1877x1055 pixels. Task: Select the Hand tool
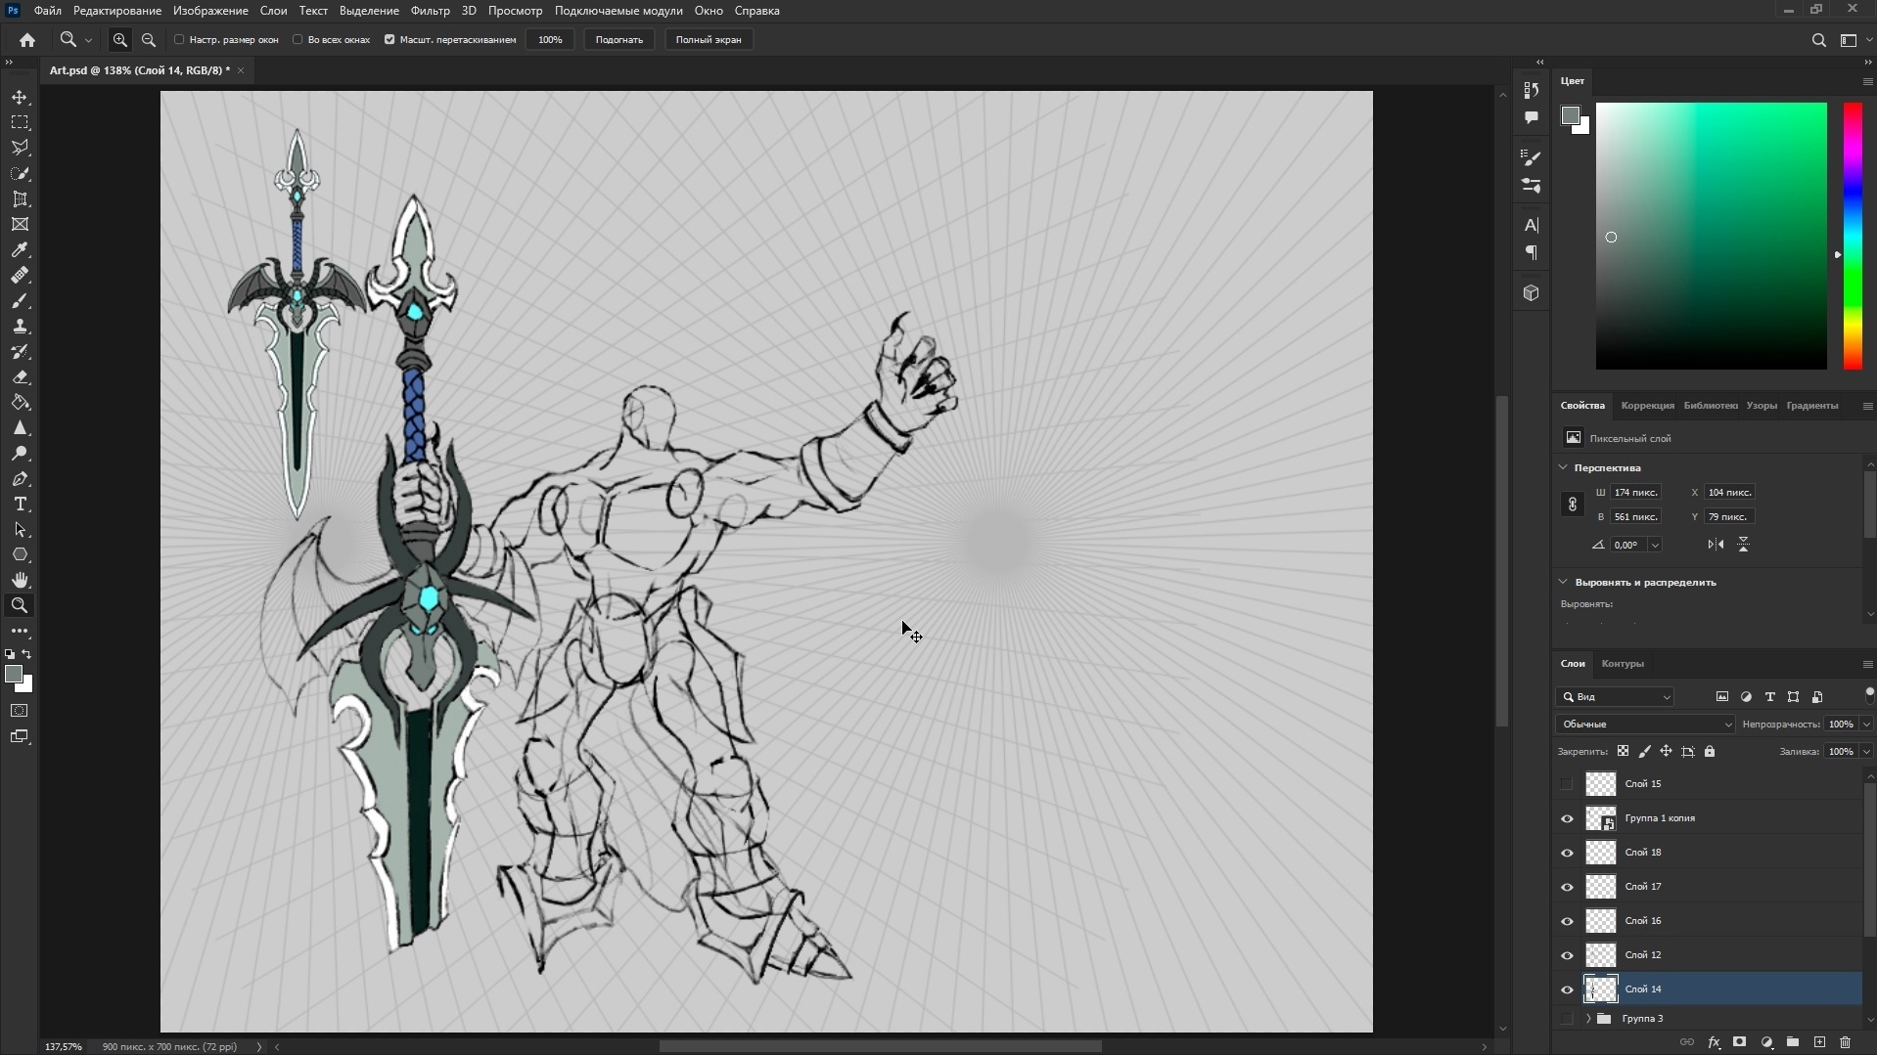click(20, 581)
